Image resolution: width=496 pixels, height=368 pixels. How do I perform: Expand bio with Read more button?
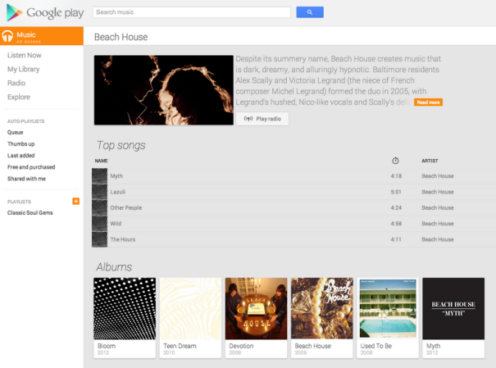click(x=428, y=102)
